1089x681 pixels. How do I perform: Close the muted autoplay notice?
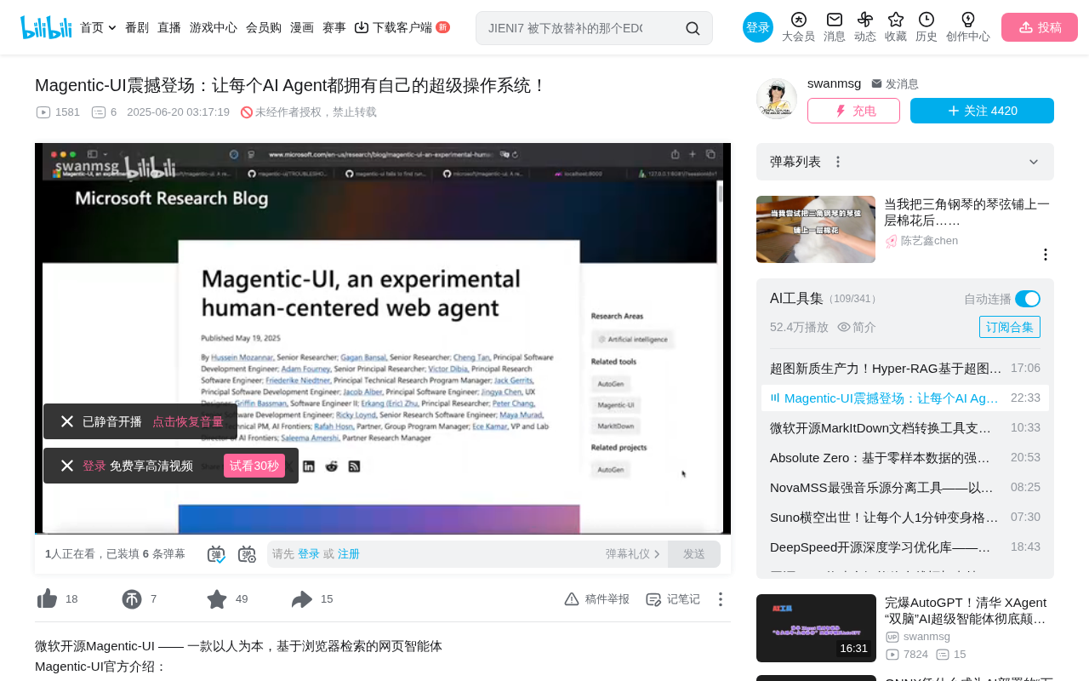coord(67,421)
